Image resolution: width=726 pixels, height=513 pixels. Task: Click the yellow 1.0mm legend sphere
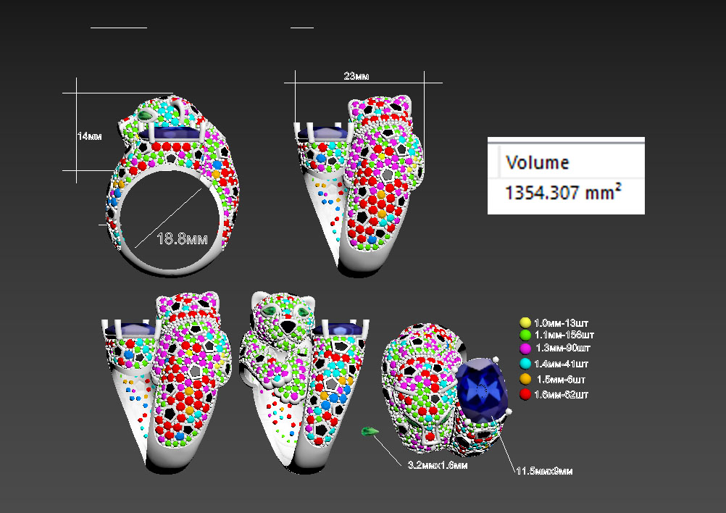[525, 322]
